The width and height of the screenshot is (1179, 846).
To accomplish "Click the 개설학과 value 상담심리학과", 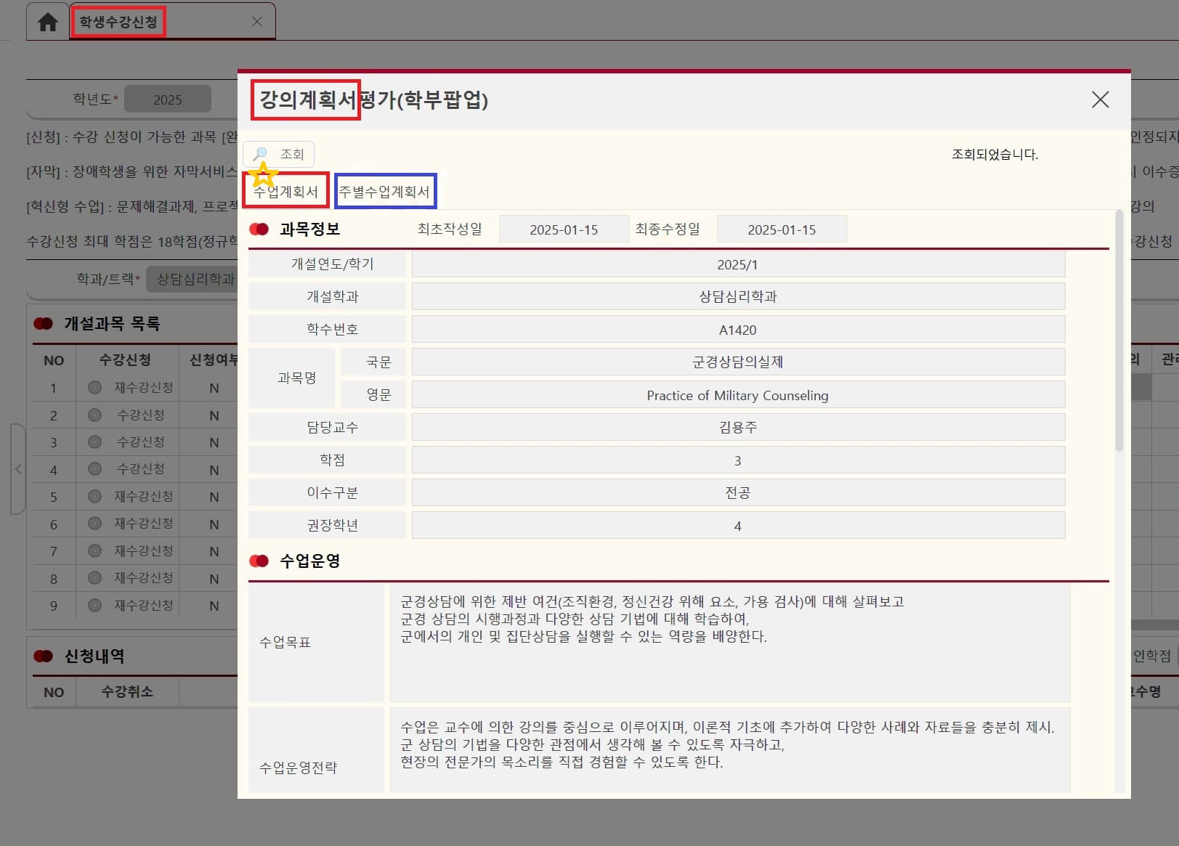I will tap(738, 296).
